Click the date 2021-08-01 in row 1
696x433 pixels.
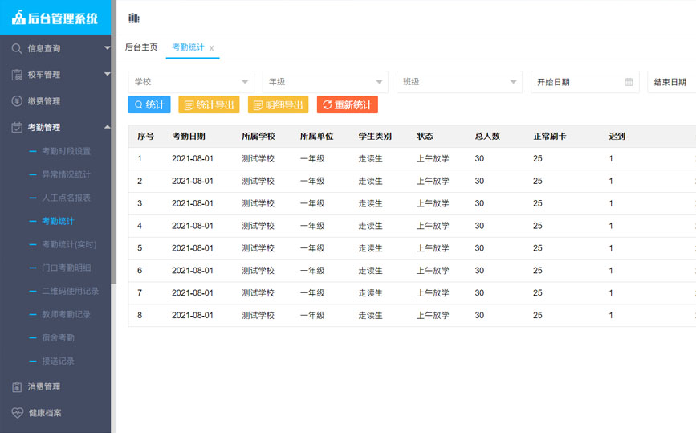(x=193, y=158)
